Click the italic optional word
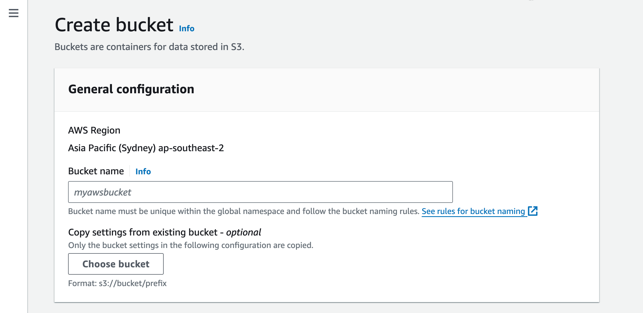The width and height of the screenshot is (643, 313). point(243,233)
